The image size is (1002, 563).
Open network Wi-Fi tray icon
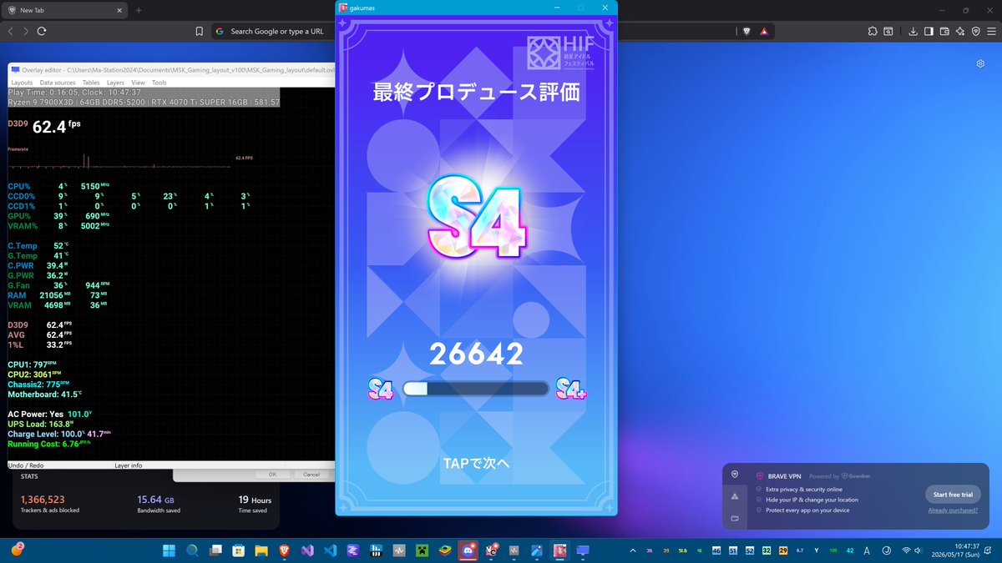pos(907,550)
